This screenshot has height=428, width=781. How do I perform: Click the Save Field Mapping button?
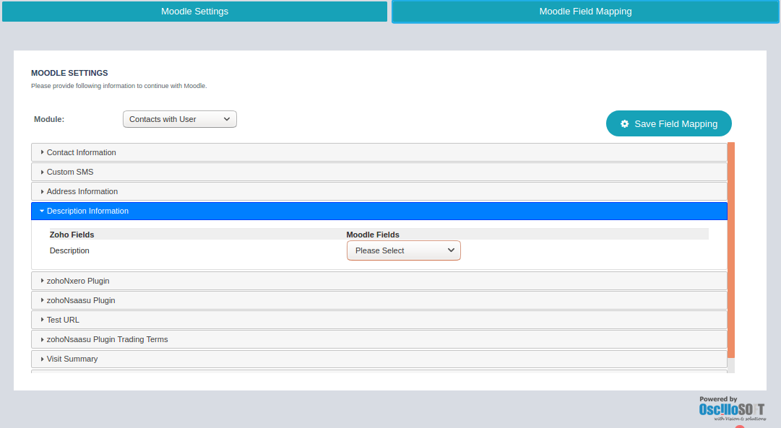tap(668, 123)
